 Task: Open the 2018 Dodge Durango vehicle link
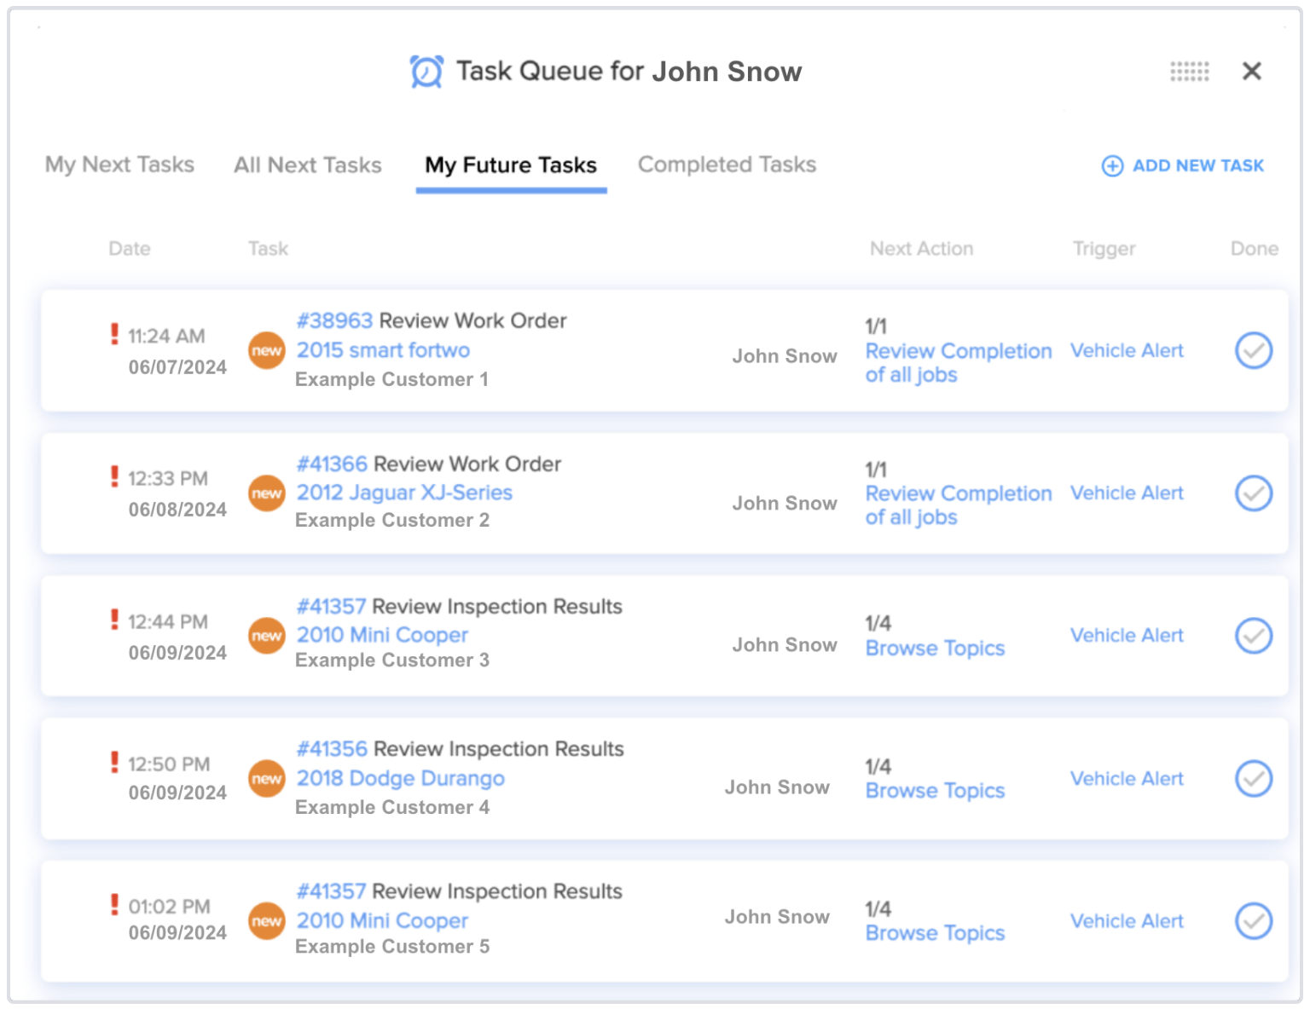click(x=400, y=778)
